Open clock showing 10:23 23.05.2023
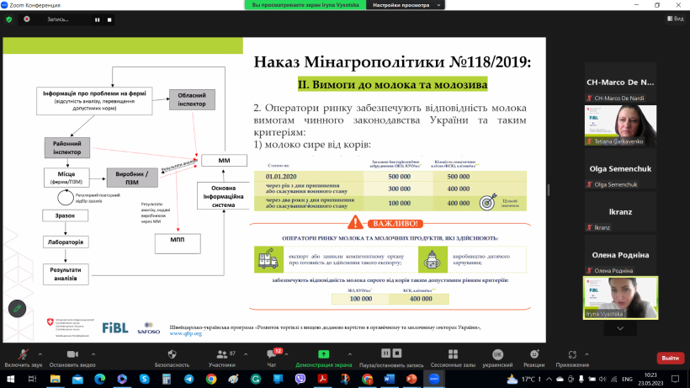690x388 pixels. (x=650, y=380)
